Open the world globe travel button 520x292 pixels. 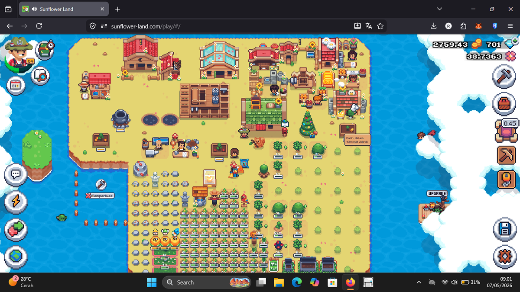click(x=16, y=257)
